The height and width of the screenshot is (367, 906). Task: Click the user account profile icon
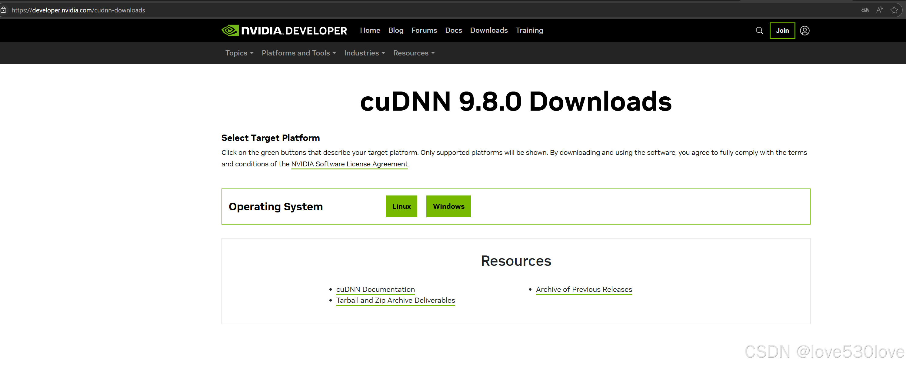[x=804, y=31]
